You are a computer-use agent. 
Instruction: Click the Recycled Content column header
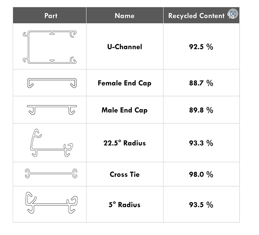[x=196, y=16]
